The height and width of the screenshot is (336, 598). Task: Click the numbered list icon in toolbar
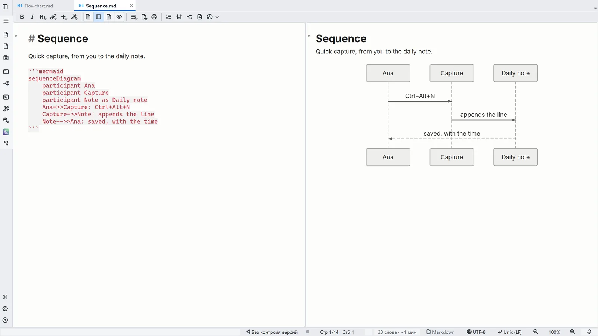coord(169,17)
